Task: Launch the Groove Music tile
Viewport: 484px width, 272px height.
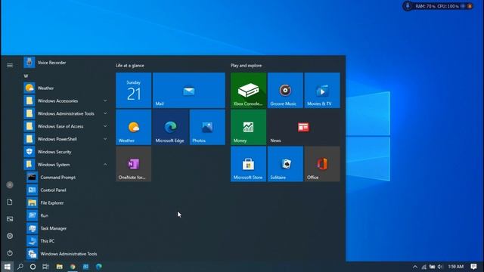Action: pyautogui.click(x=285, y=91)
